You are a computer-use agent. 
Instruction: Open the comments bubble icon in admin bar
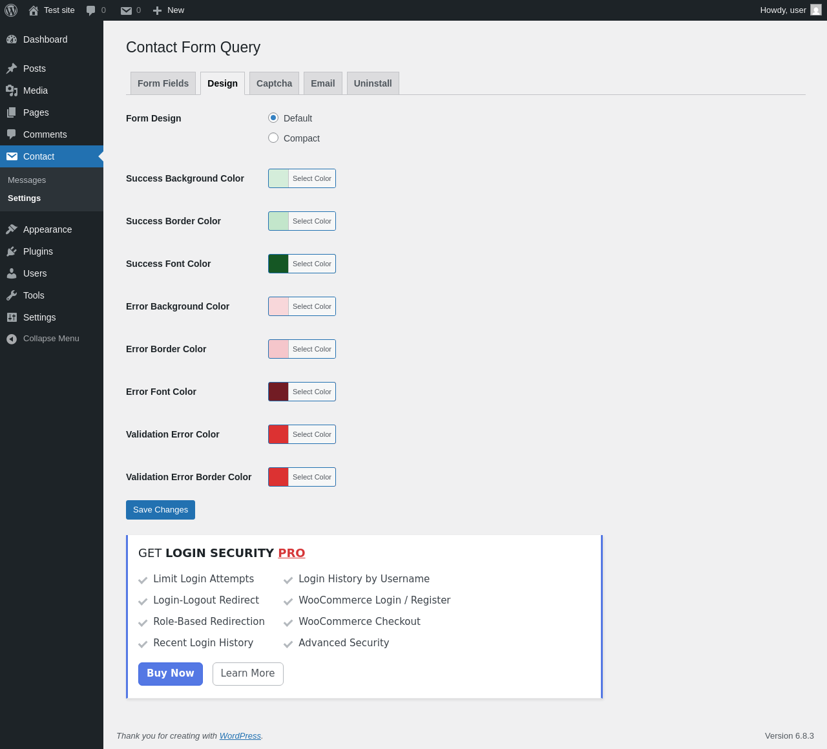point(91,10)
